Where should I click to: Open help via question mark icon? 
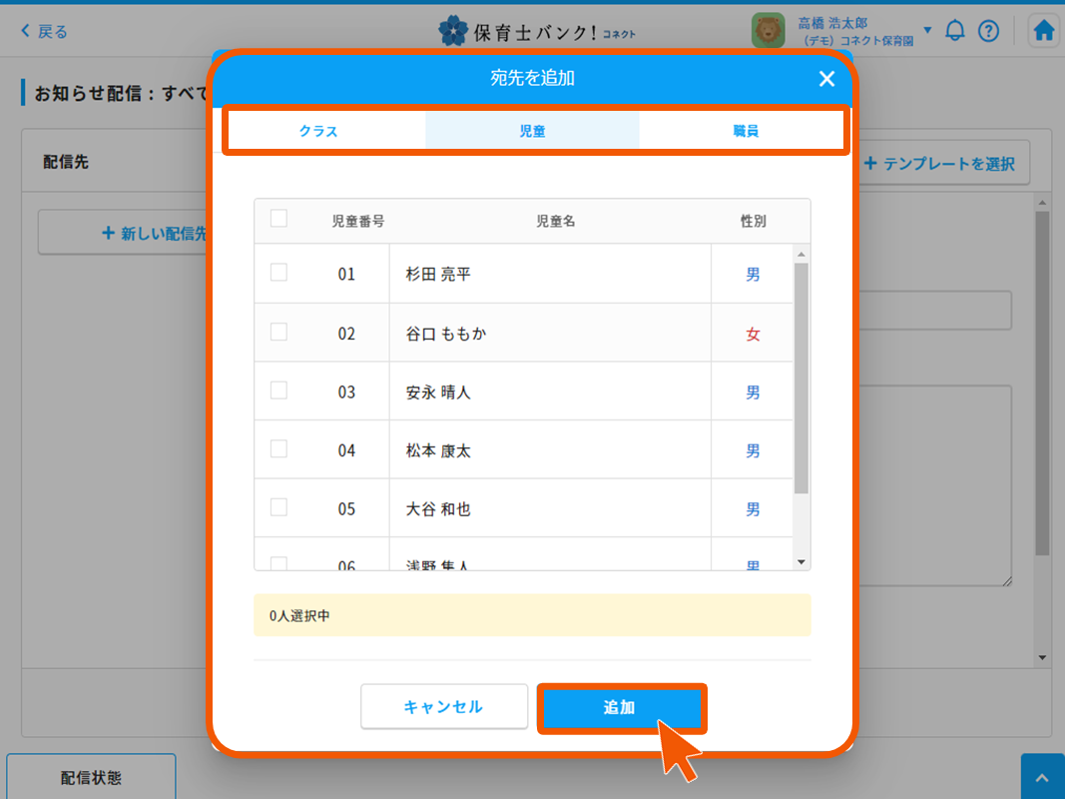click(x=988, y=31)
